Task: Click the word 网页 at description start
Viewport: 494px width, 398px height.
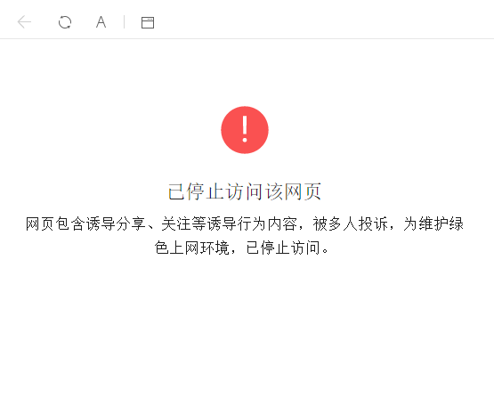Action: (40, 224)
